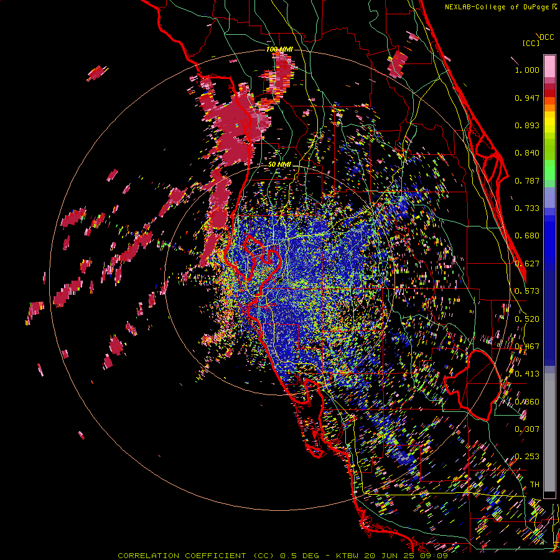Click the 0.840 scale value
This screenshot has height=560, width=560.
527,153
